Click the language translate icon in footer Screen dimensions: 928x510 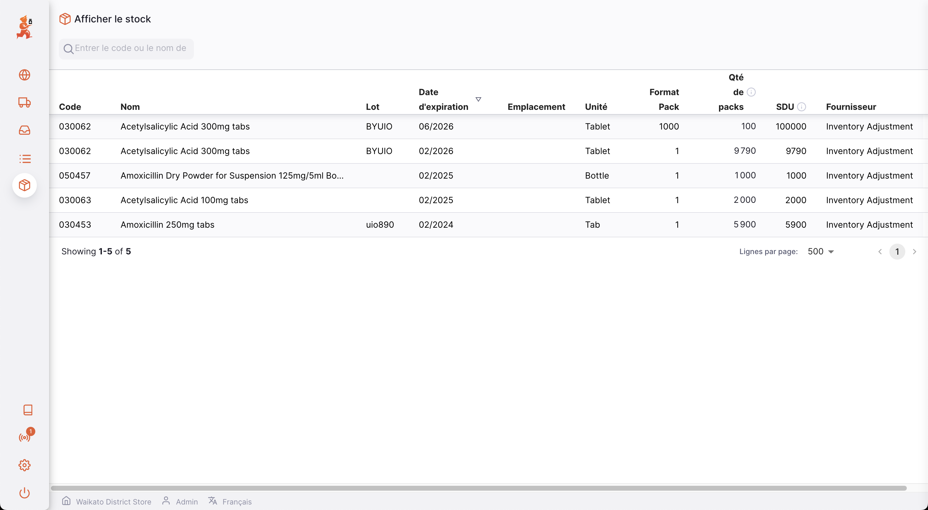pyautogui.click(x=213, y=500)
